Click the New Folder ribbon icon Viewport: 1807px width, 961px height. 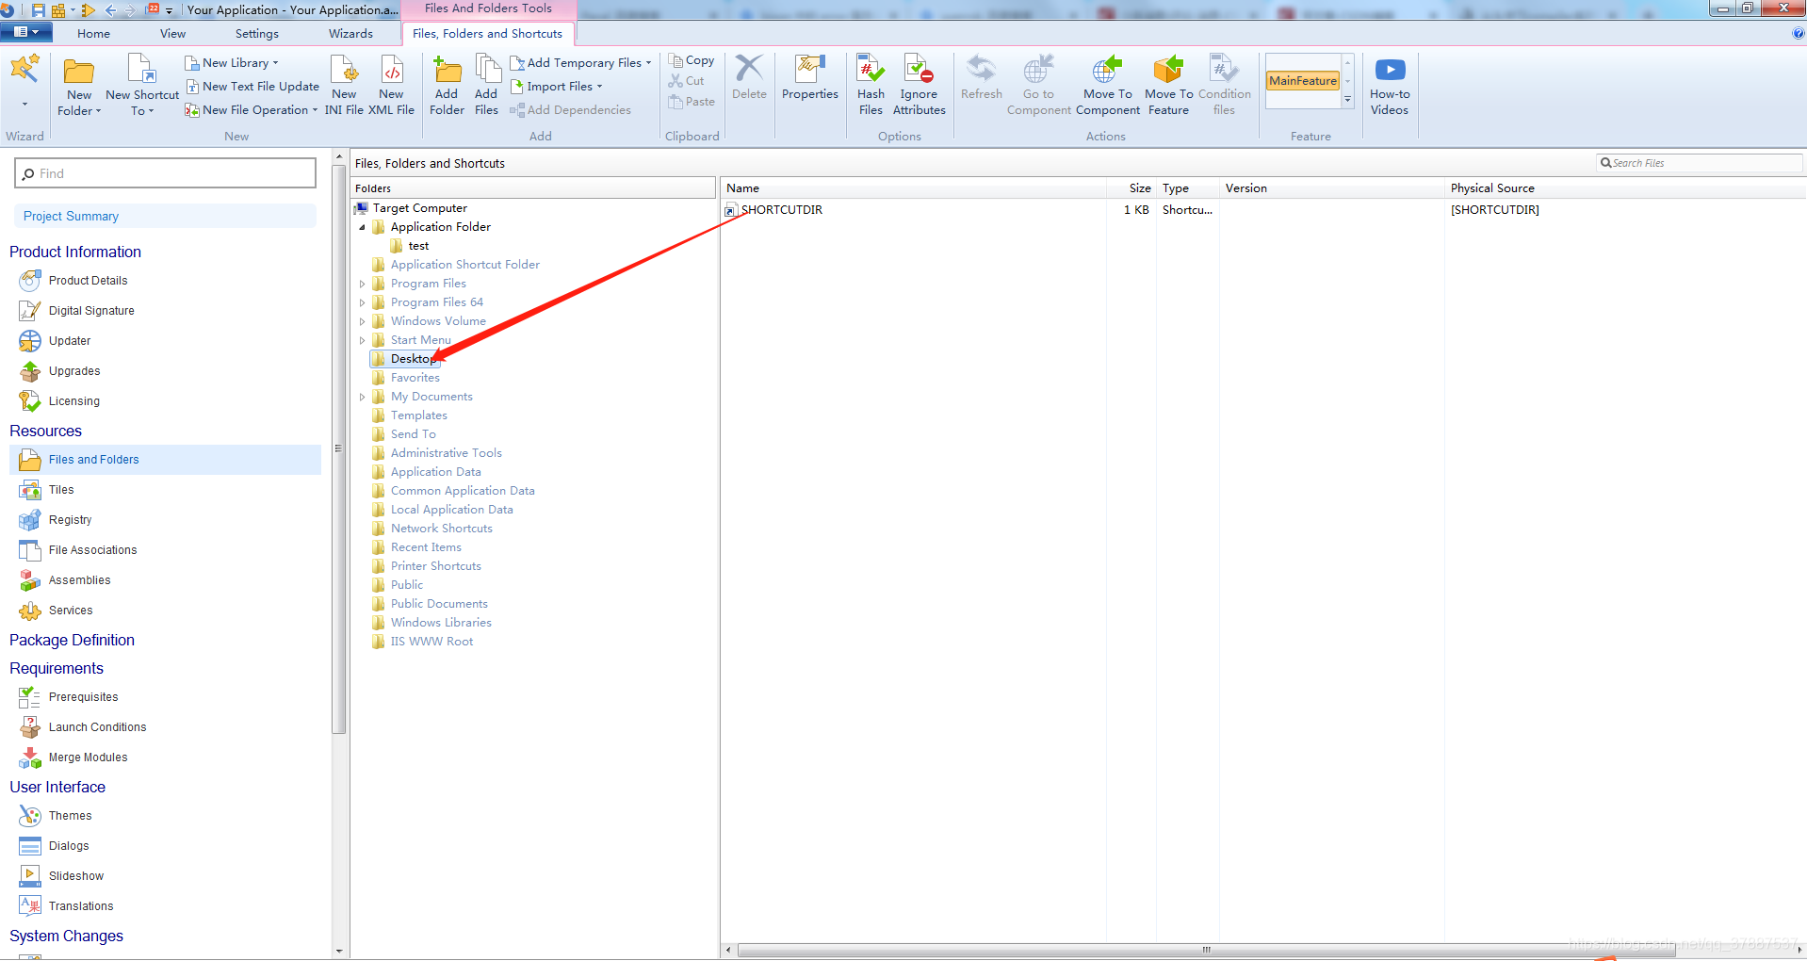[79, 87]
